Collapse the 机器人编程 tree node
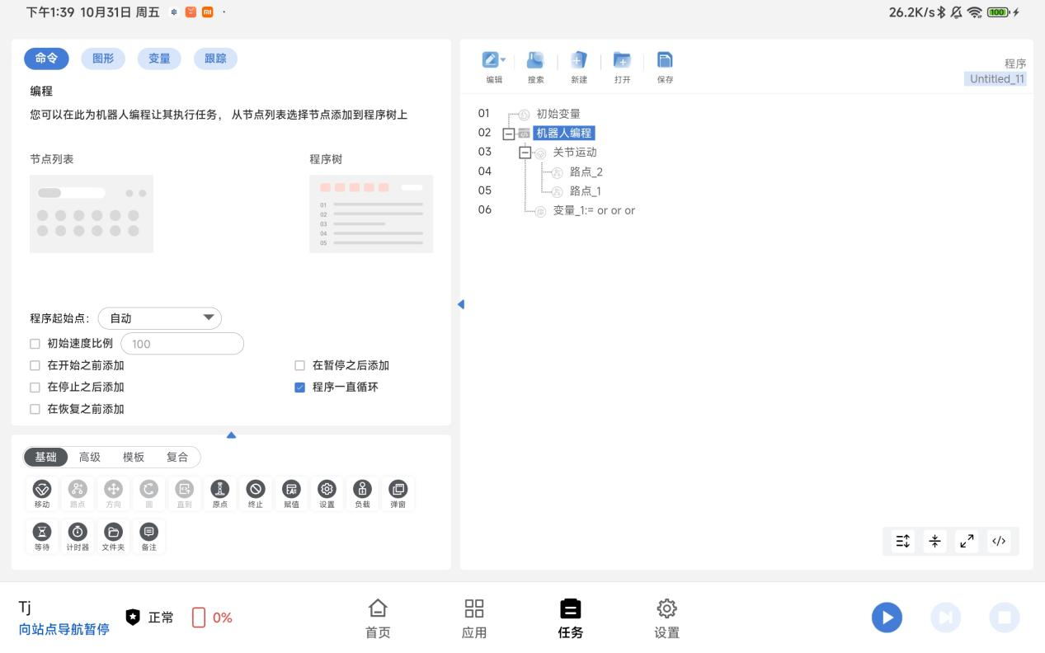This screenshot has width=1045, height=653. coord(508,134)
